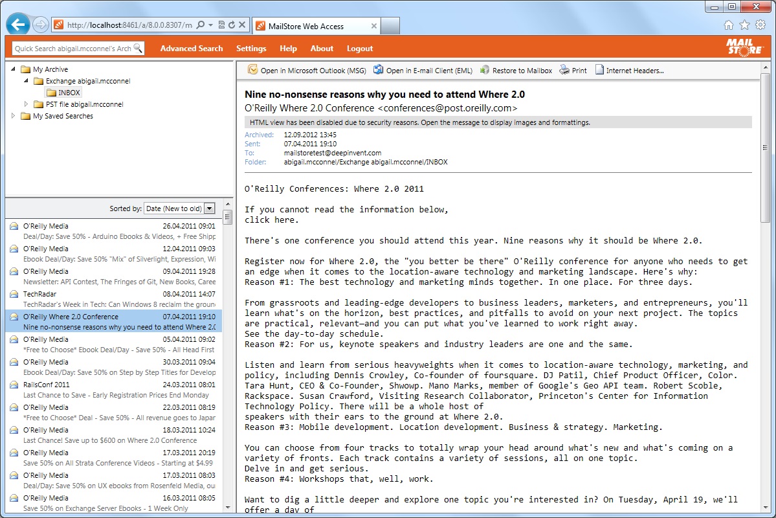Click envelope icon of 26.04.2011 O'Reilly Media message
776x518 pixels.
(14, 227)
